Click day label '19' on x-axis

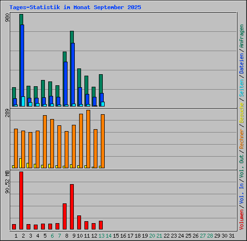click(145, 236)
